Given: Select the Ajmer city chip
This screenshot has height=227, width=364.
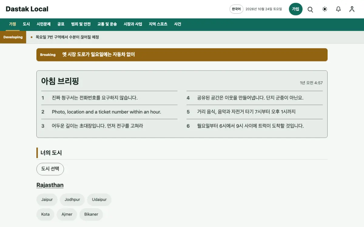Looking at the screenshot, I should tap(67, 214).
